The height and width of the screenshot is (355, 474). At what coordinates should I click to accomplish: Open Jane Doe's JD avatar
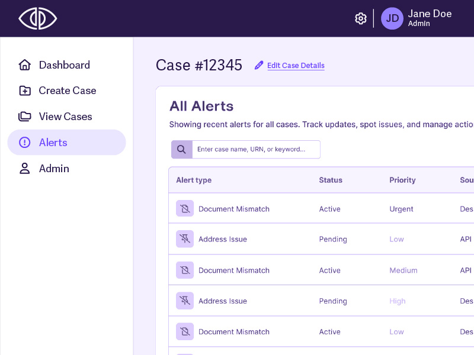[x=392, y=18]
